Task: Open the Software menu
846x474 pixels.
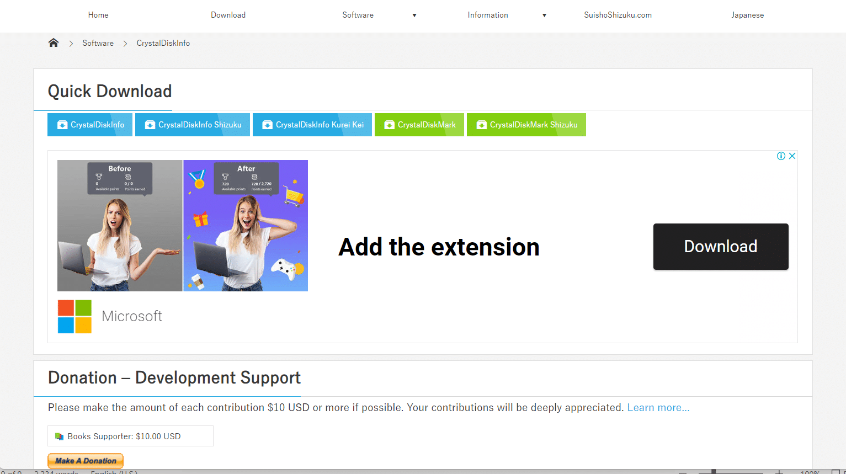Action: pos(358,15)
